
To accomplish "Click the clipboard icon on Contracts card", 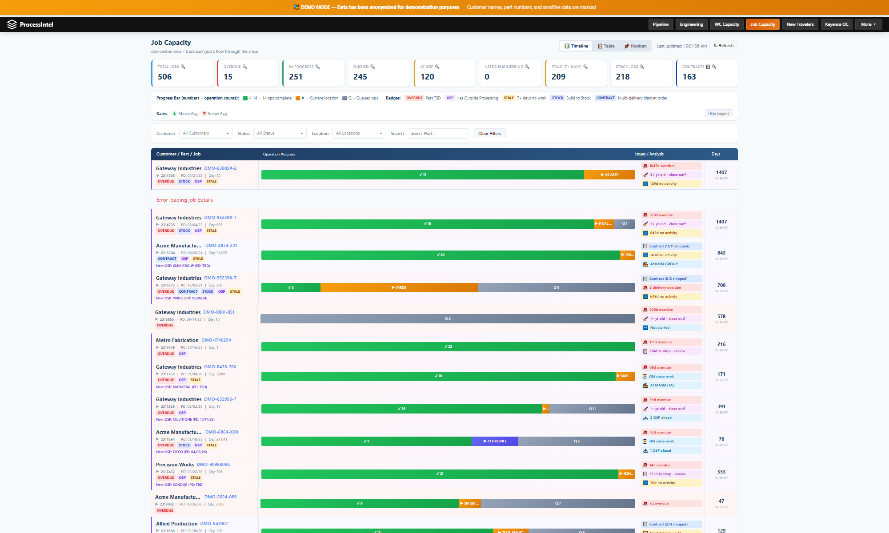I will pos(708,67).
